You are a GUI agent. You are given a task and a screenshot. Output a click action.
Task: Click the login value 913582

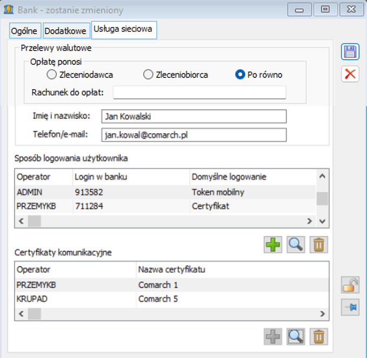(89, 192)
